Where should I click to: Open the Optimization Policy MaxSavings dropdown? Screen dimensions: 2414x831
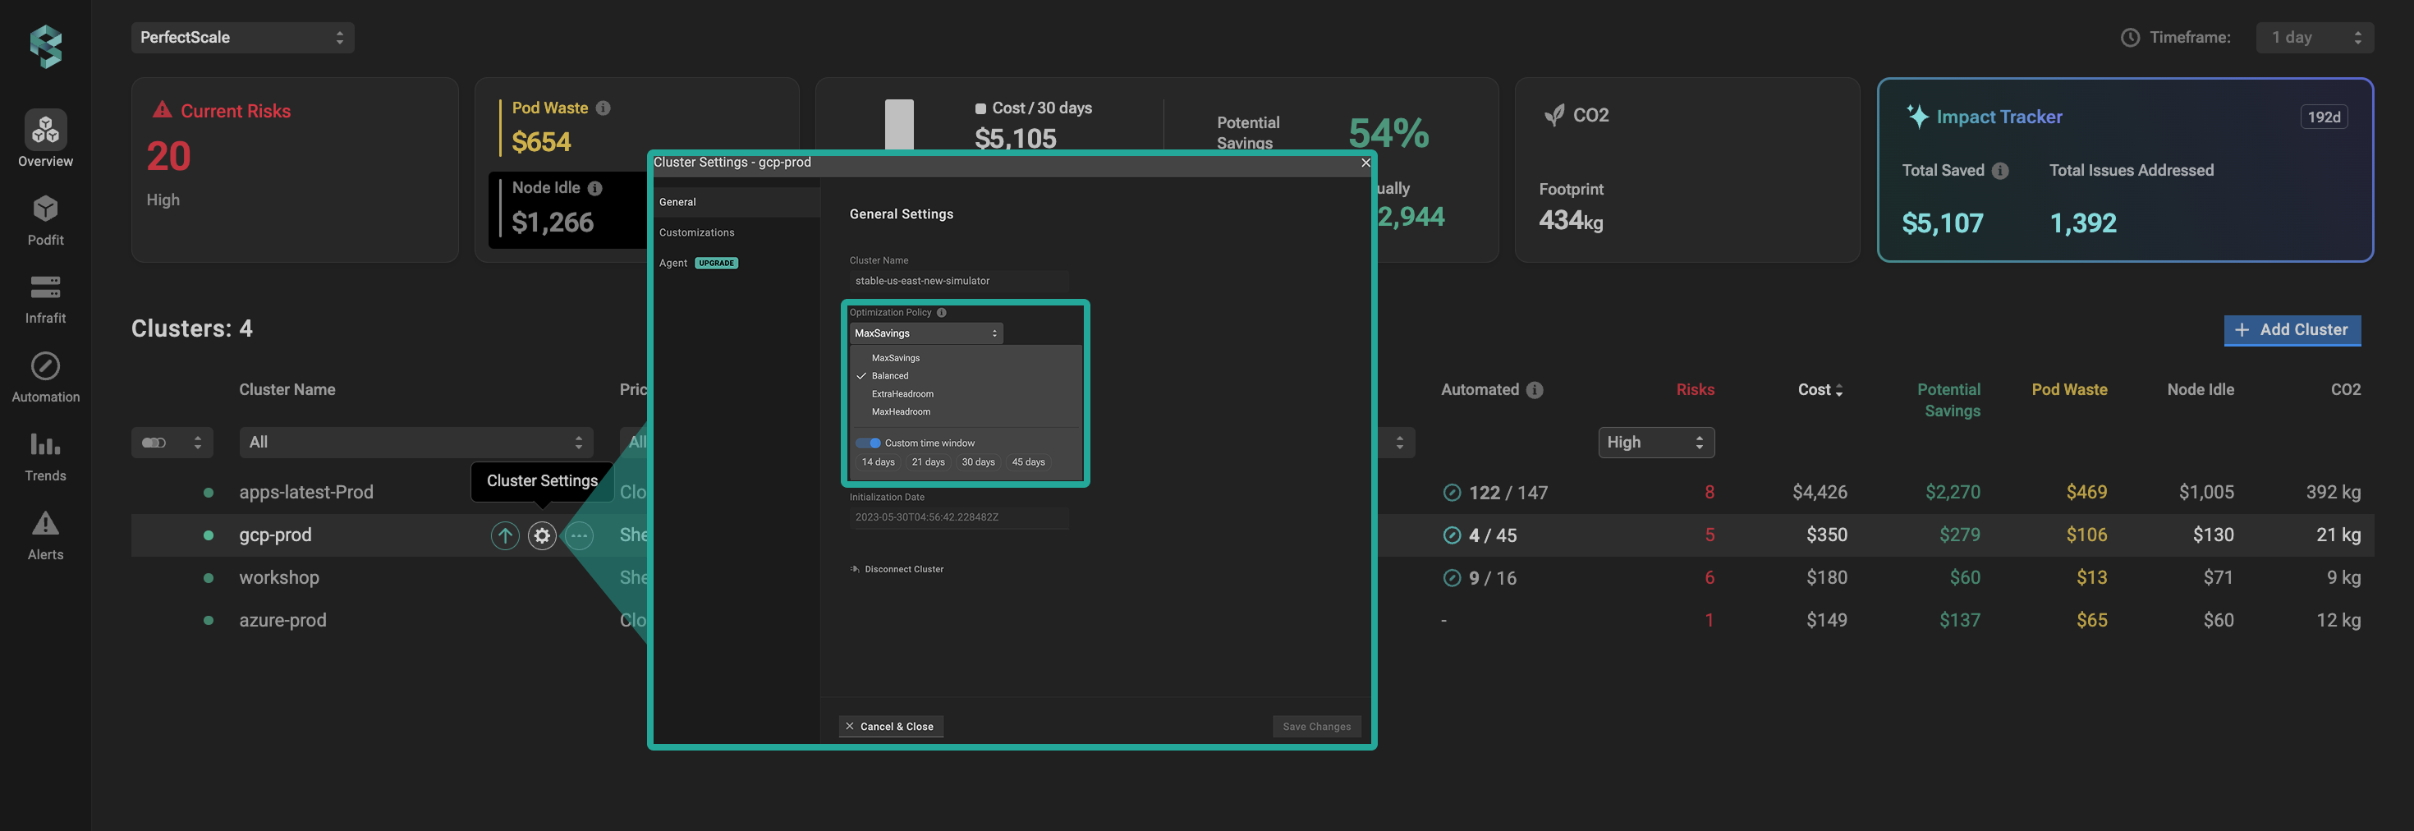click(926, 333)
